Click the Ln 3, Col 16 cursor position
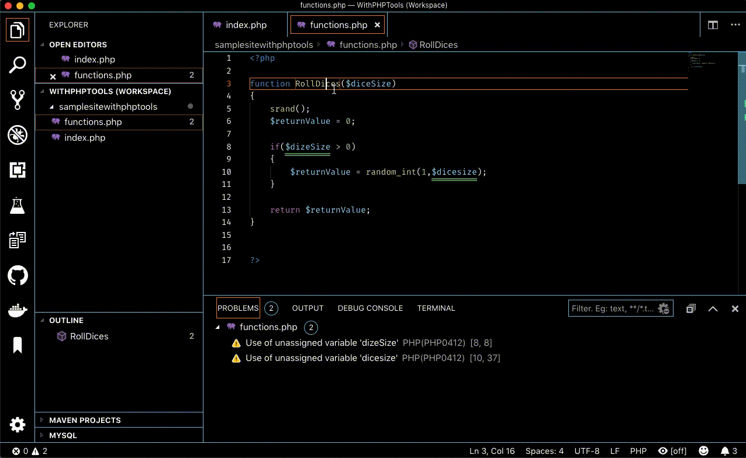Screen dimensions: 746x458 [492, 451]
